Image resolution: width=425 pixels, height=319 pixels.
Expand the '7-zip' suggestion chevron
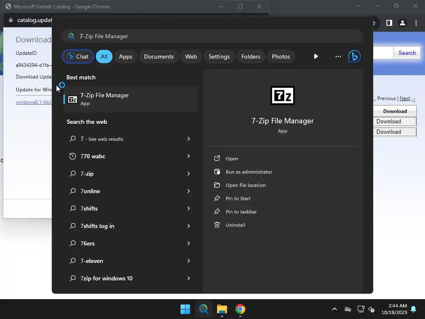[189, 174]
